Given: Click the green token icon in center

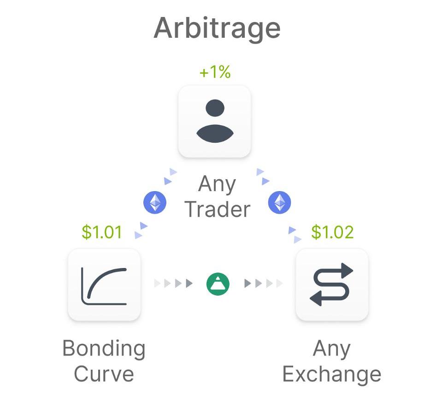Looking at the screenshot, I should (x=218, y=284).
